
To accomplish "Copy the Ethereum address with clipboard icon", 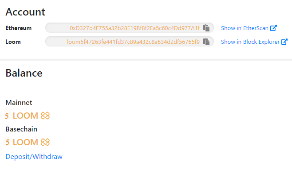I will 206,28.
